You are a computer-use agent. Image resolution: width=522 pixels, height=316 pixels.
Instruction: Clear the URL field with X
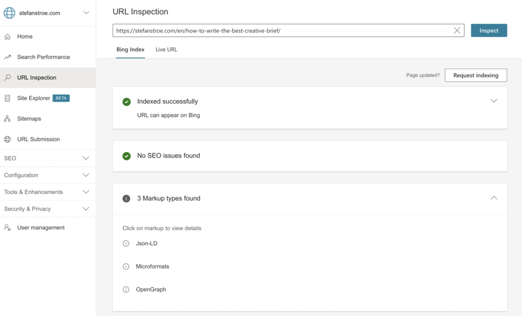click(457, 30)
